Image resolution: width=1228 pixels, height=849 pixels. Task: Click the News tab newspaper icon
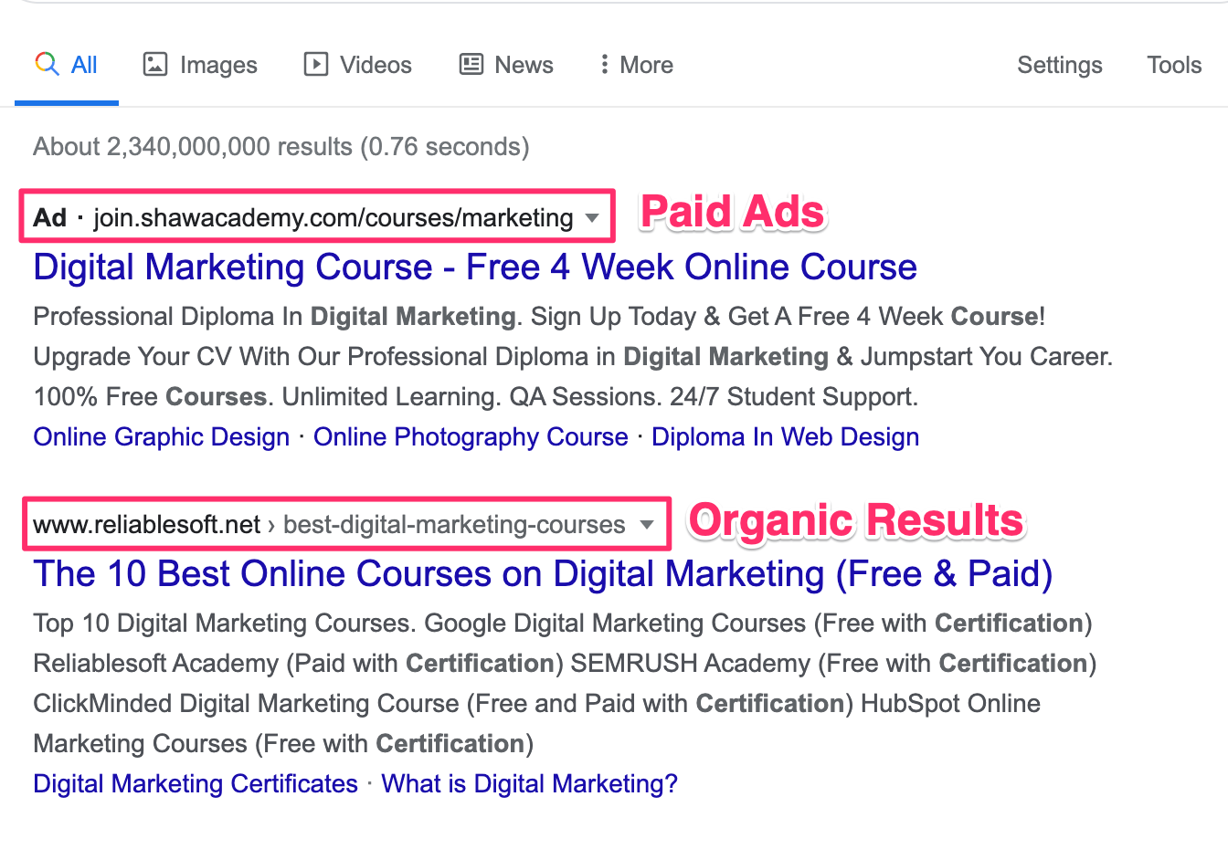[x=471, y=65]
